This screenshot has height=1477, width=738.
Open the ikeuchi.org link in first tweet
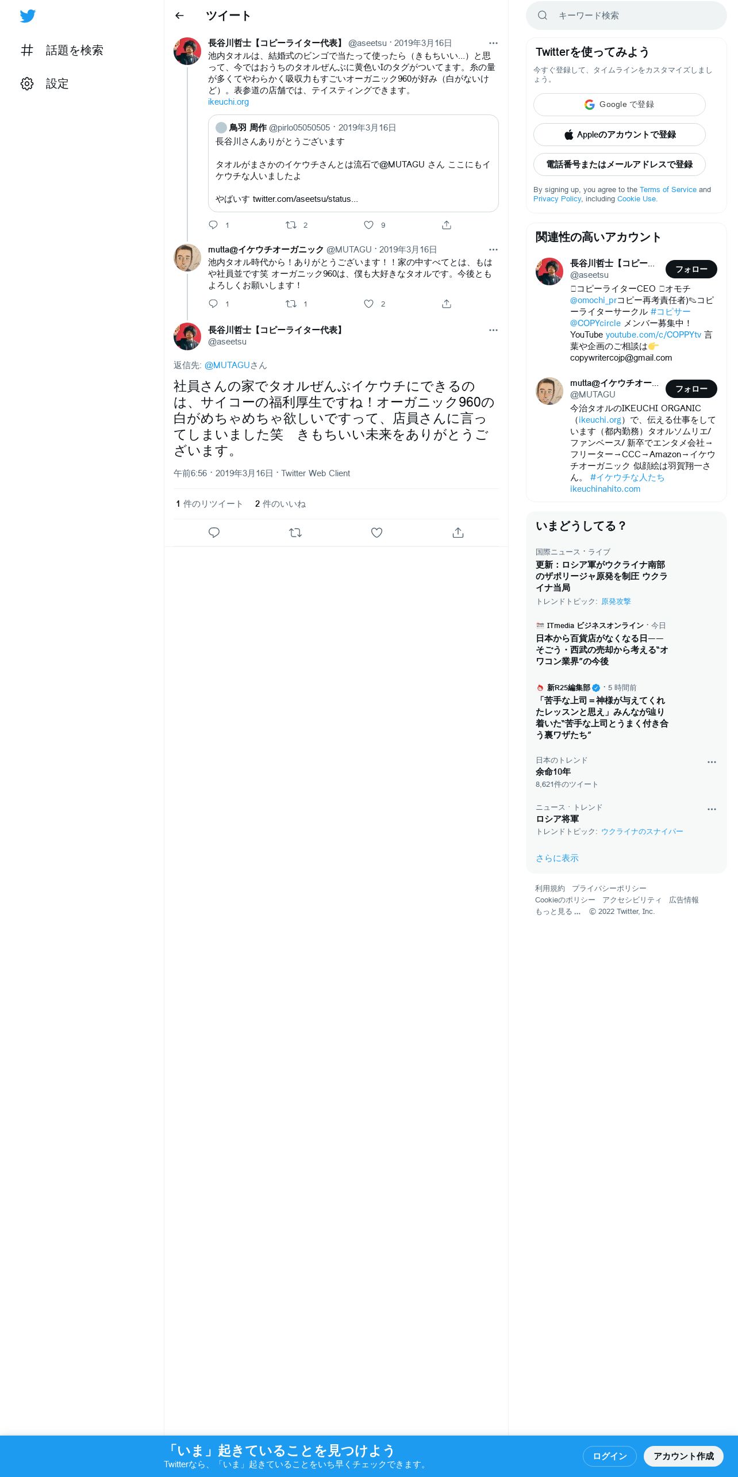[228, 102]
